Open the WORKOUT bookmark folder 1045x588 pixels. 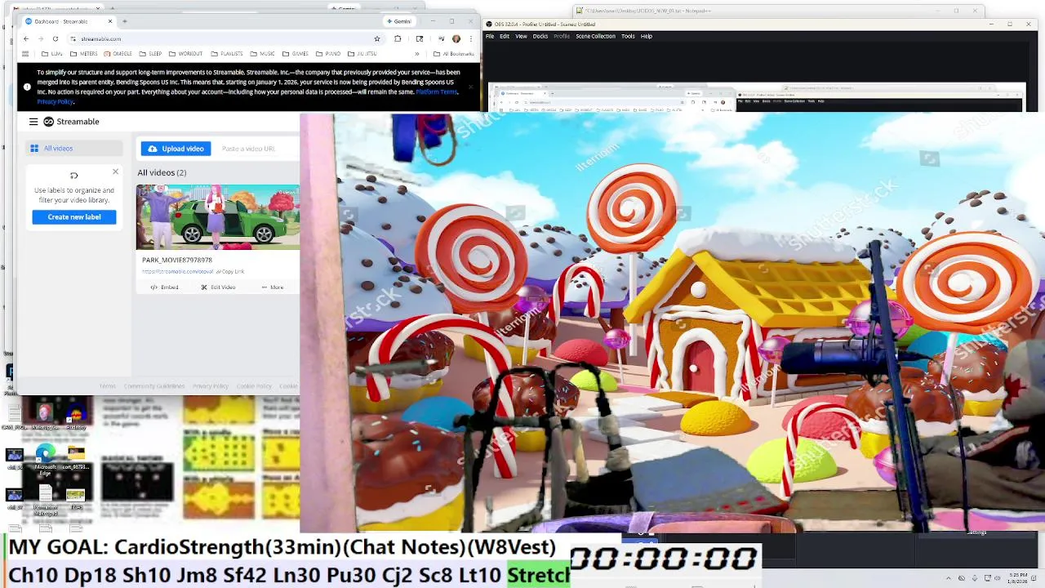[x=185, y=54]
